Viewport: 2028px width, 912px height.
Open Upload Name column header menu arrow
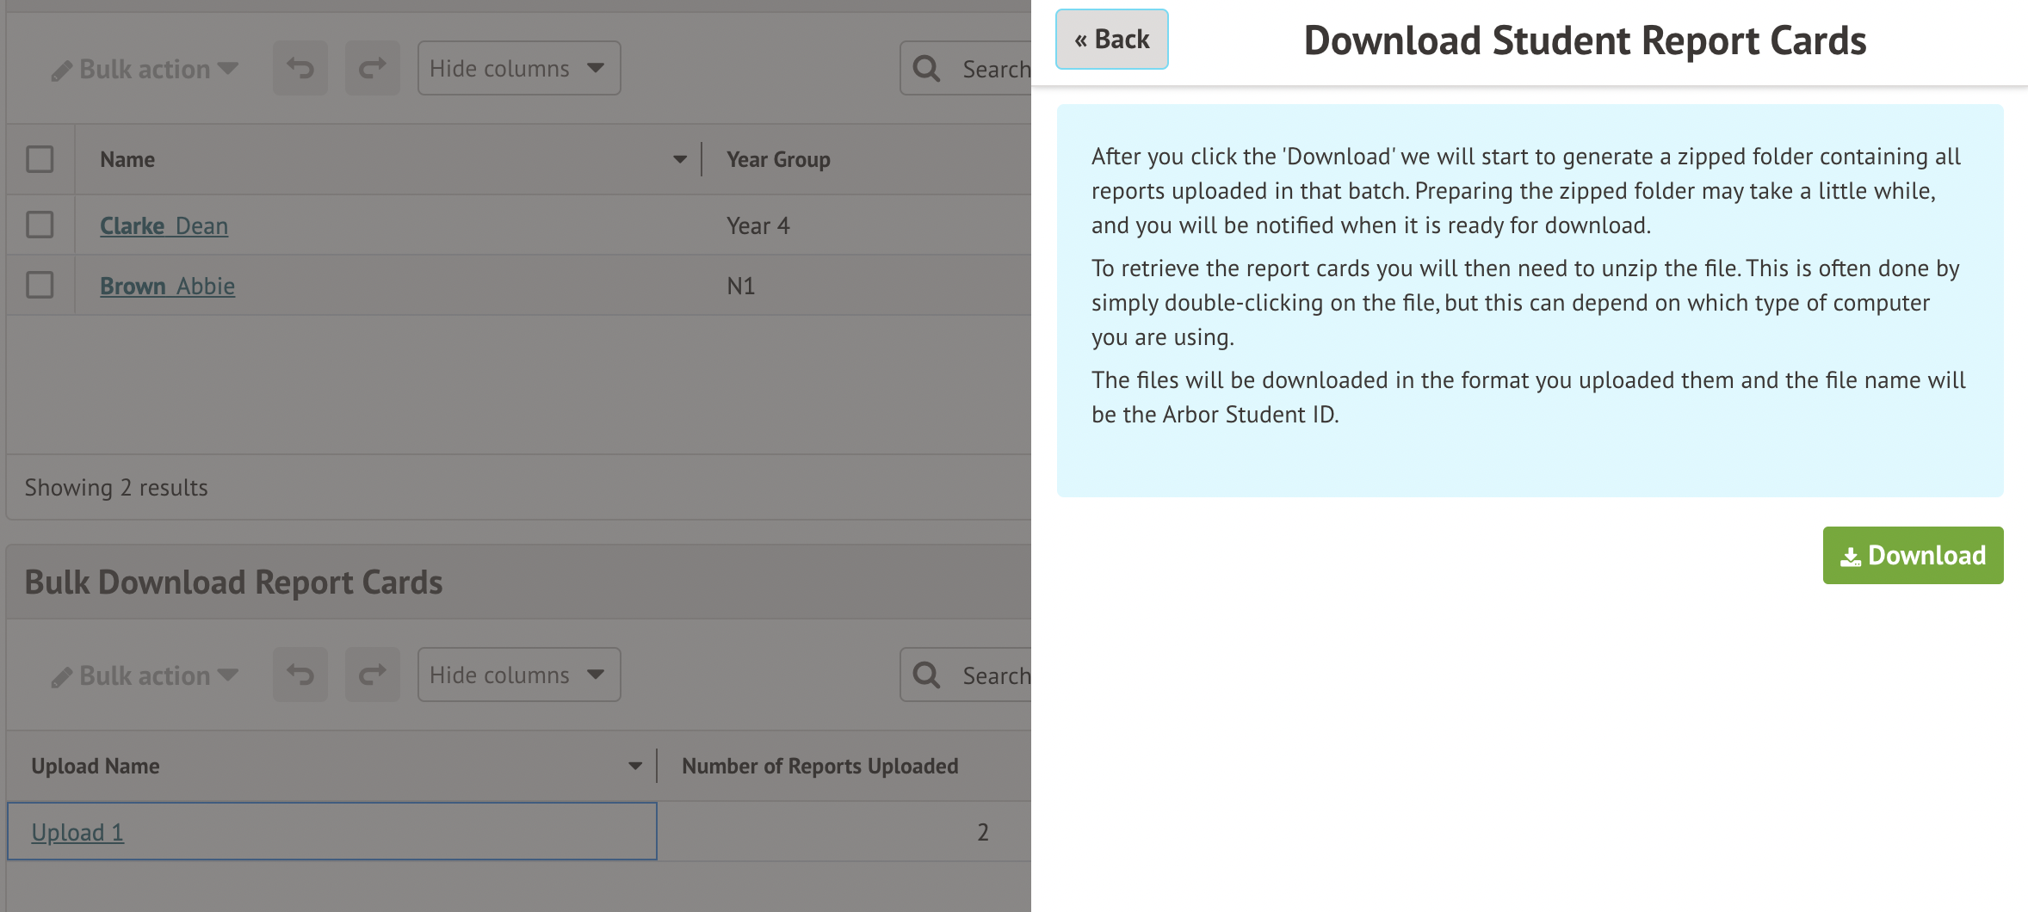click(x=634, y=766)
